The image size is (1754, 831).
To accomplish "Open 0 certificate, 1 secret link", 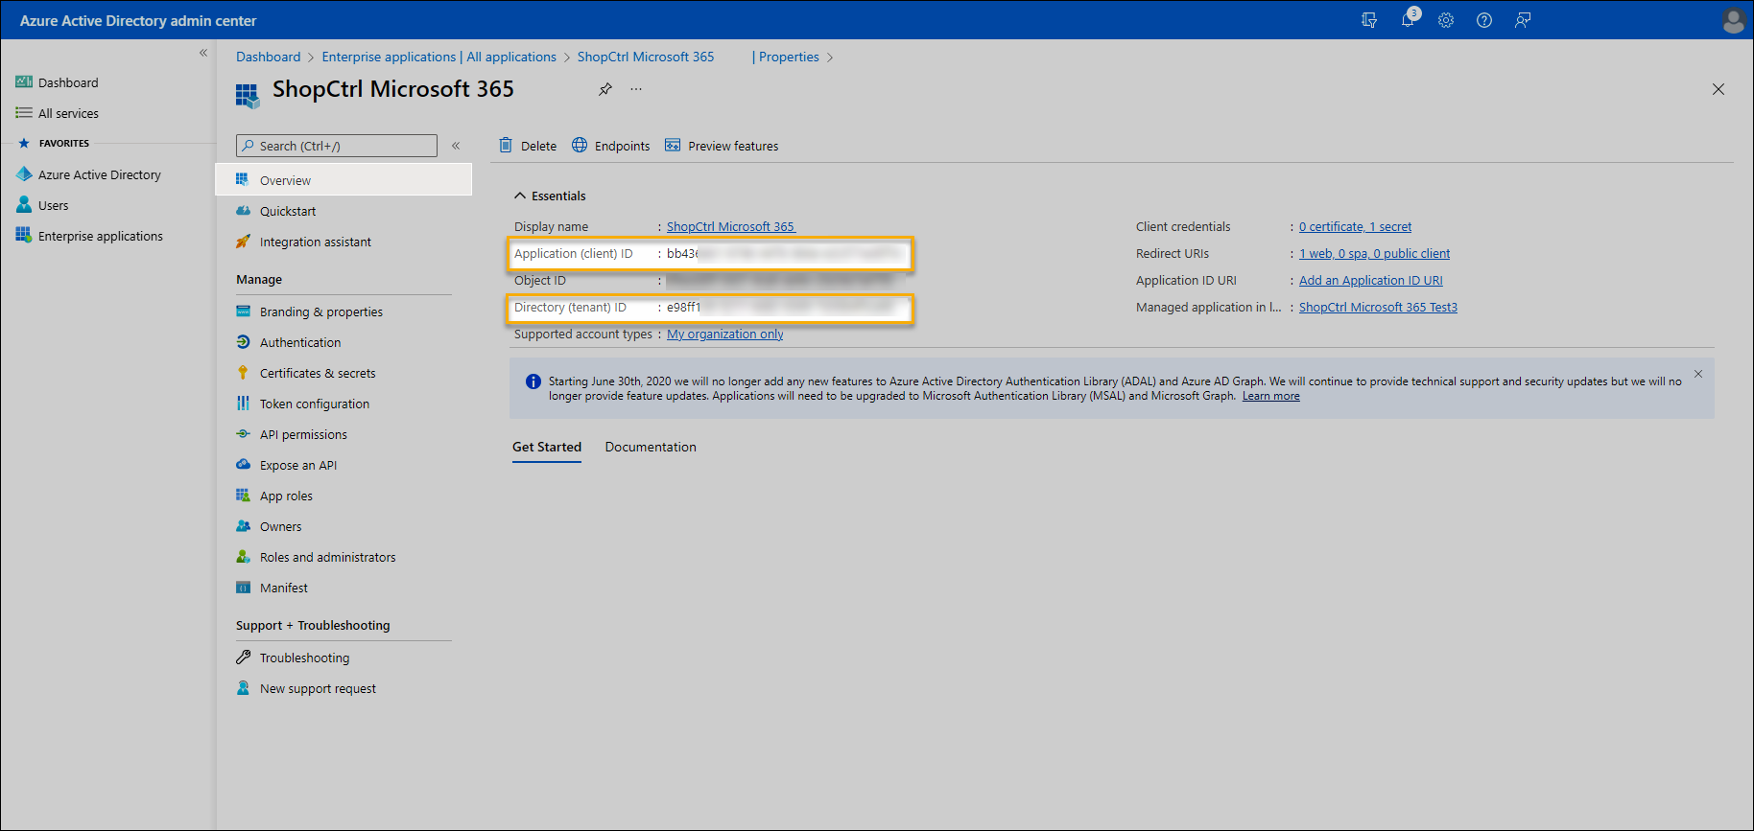I will coord(1355,227).
